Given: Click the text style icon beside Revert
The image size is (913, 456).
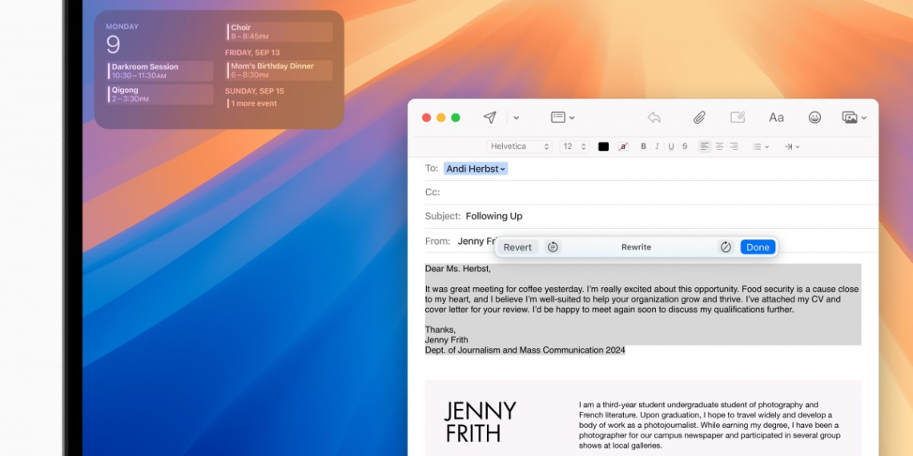Looking at the screenshot, I should [x=553, y=247].
